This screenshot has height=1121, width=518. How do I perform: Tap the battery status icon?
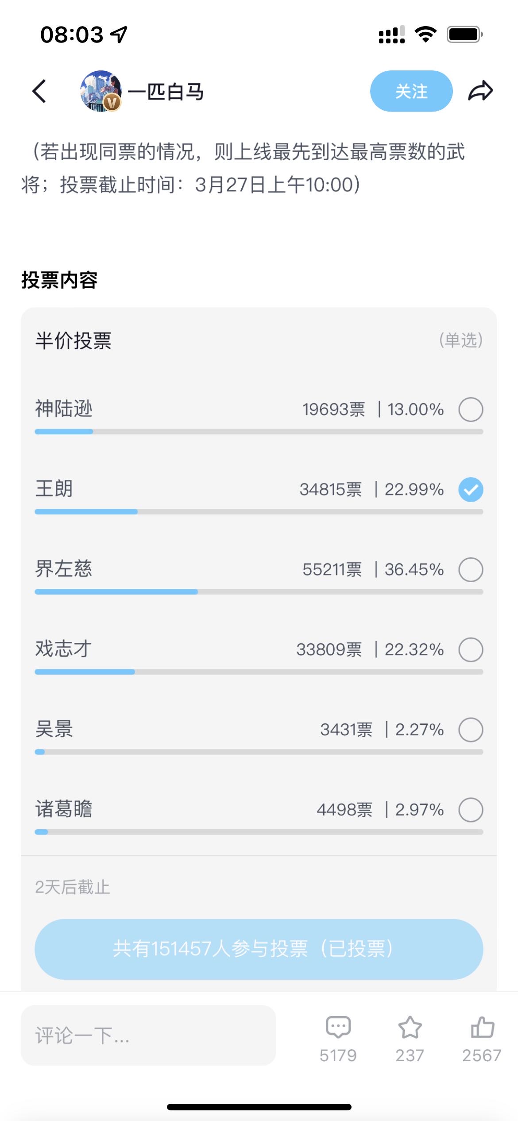tap(464, 34)
